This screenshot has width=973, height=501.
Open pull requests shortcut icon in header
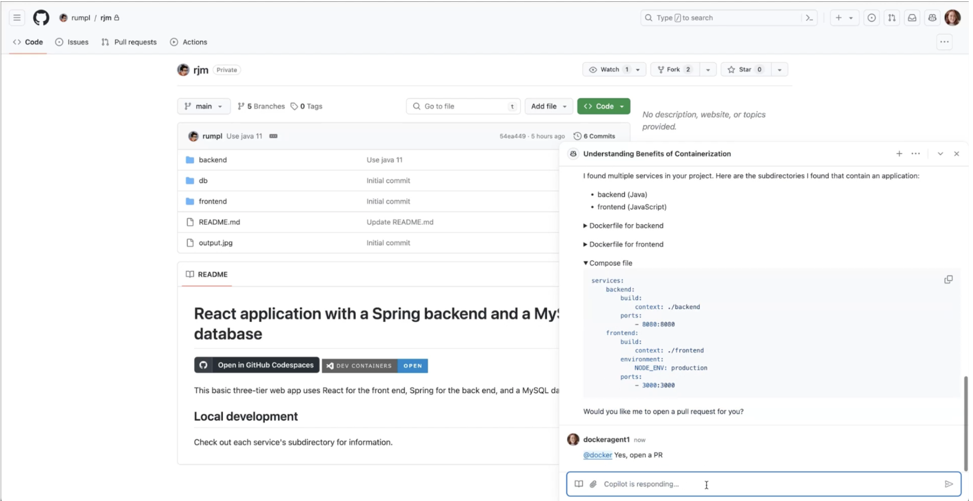pyautogui.click(x=892, y=18)
